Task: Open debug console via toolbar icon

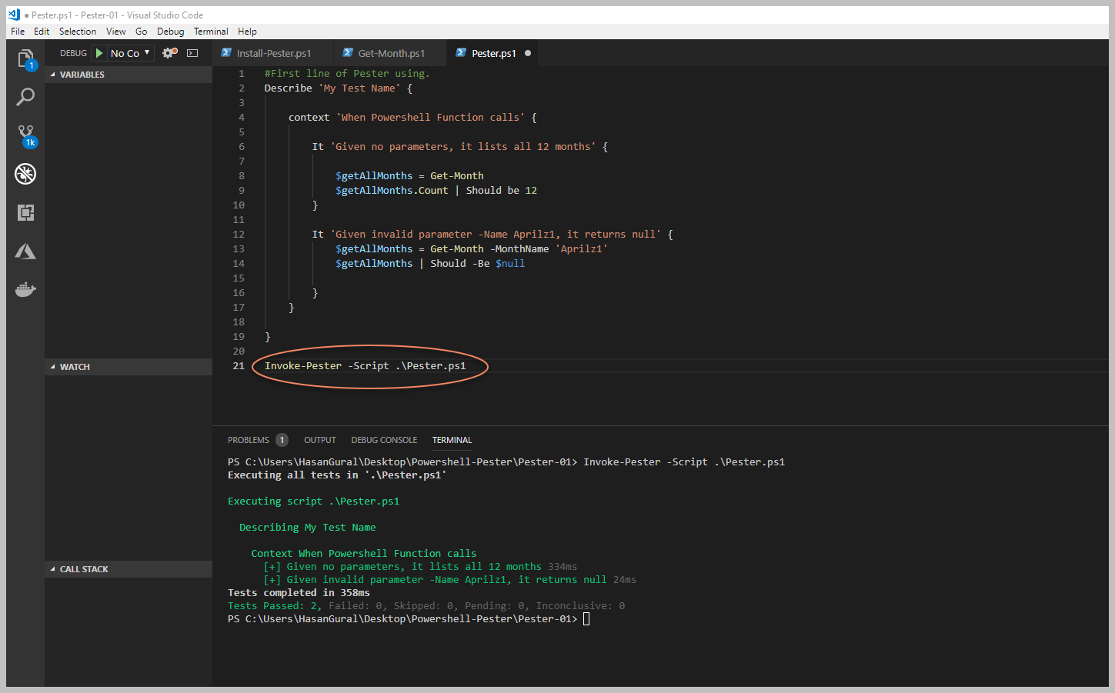Action: coord(192,53)
